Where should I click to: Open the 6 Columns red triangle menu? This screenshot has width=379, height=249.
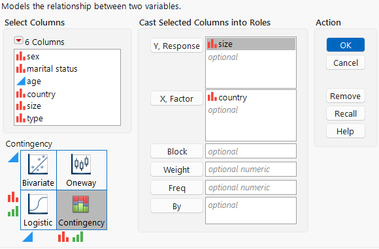click(x=18, y=40)
